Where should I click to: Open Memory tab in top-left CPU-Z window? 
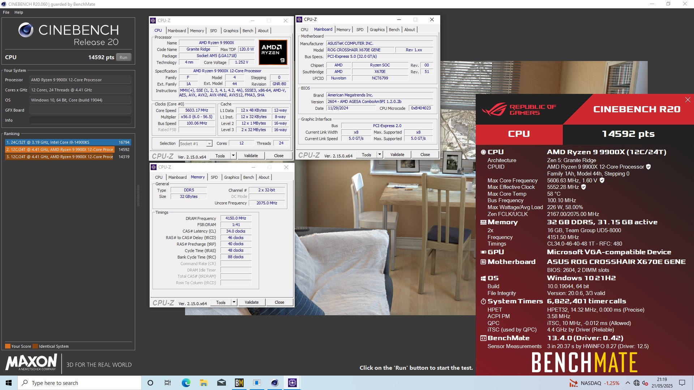pyautogui.click(x=197, y=31)
